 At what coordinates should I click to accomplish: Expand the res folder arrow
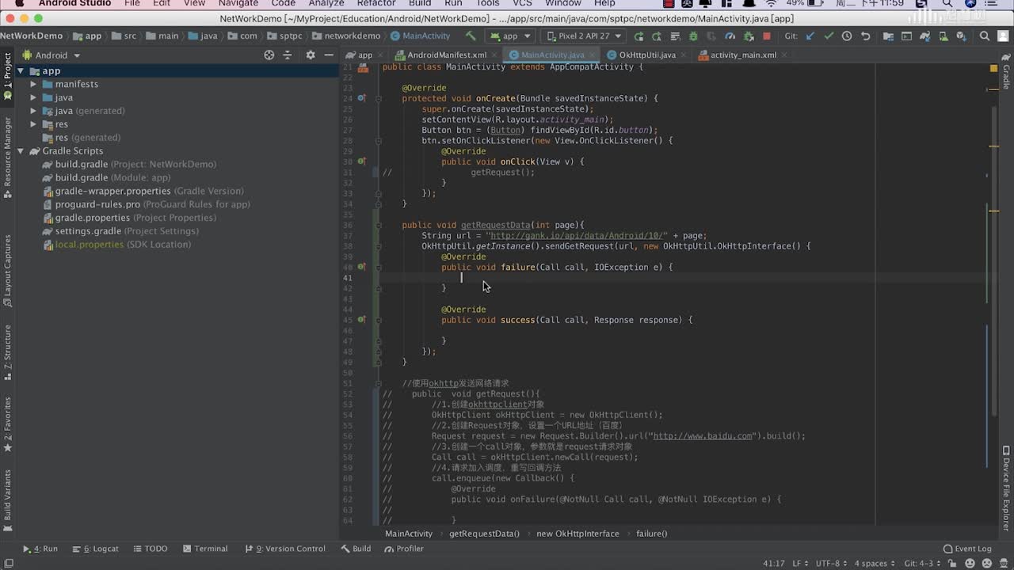[34, 124]
